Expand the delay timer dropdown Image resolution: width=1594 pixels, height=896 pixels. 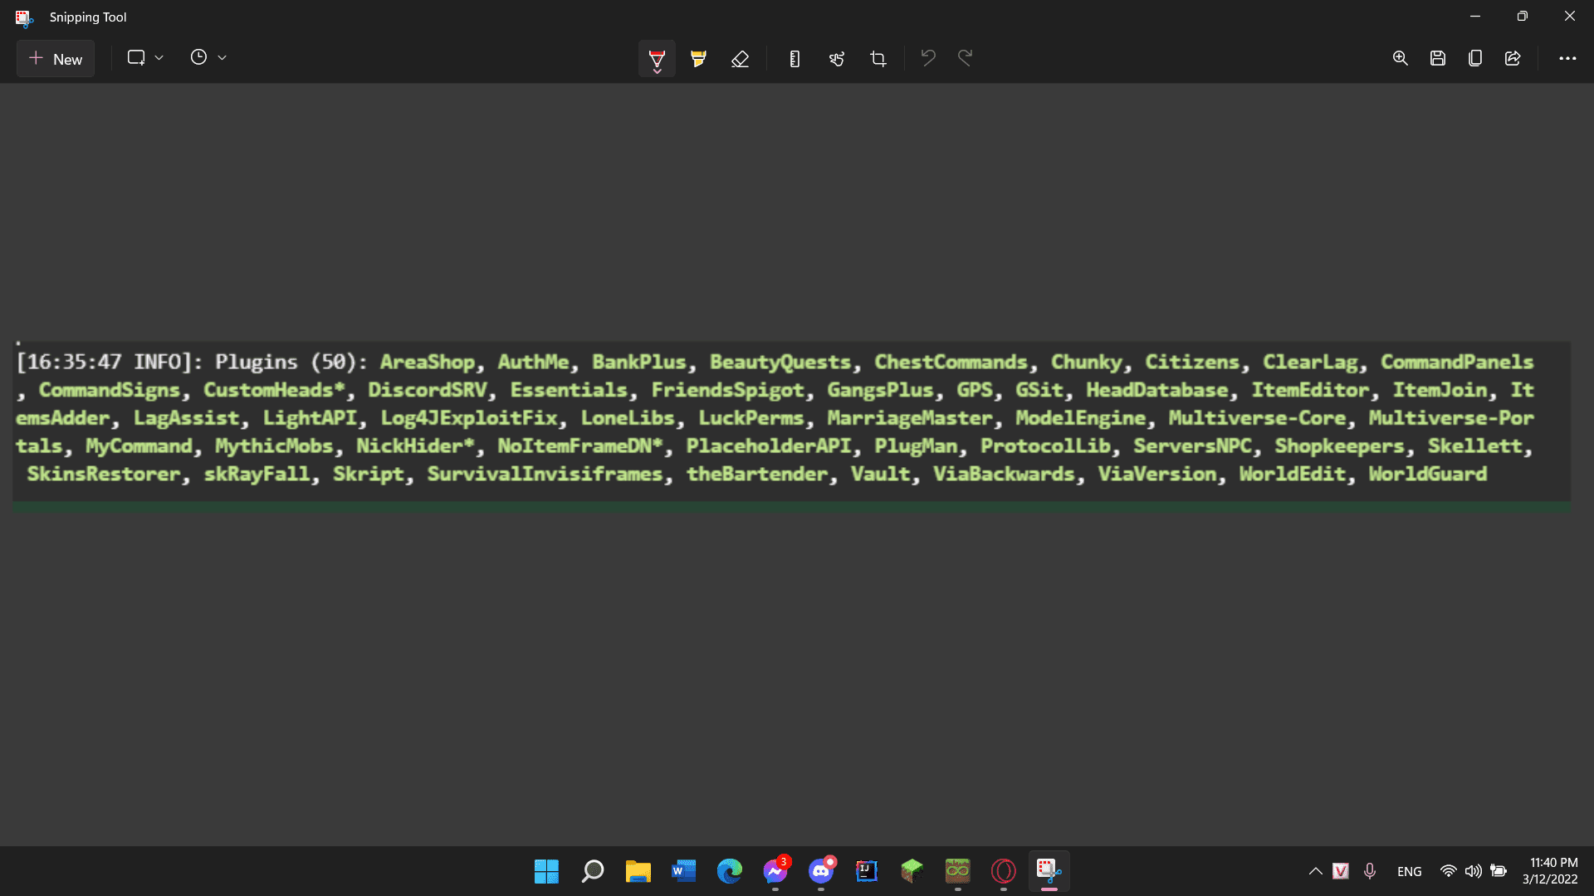click(x=208, y=57)
